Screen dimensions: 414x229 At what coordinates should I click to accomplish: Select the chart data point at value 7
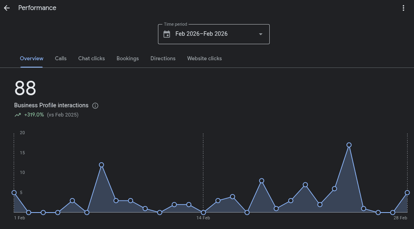tap(305, 185)
